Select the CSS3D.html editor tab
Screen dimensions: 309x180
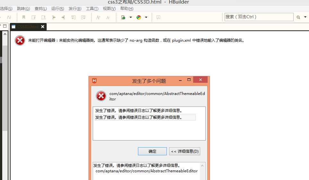[28, 27]
